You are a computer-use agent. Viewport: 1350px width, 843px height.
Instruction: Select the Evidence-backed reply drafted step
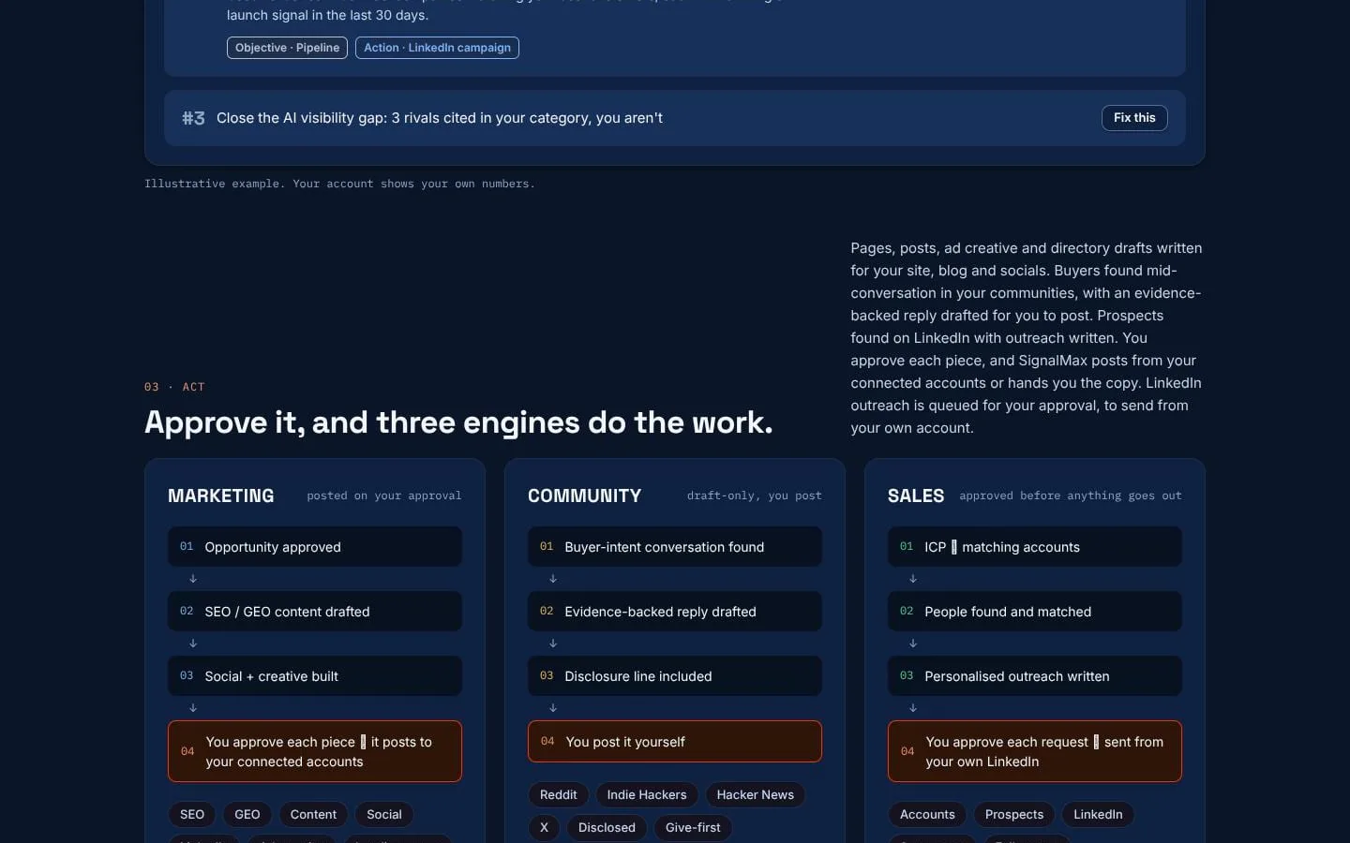click(x=675, y=612)
